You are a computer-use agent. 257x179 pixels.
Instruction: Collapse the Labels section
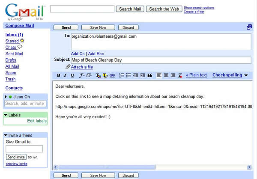click(x=6, y=115)
